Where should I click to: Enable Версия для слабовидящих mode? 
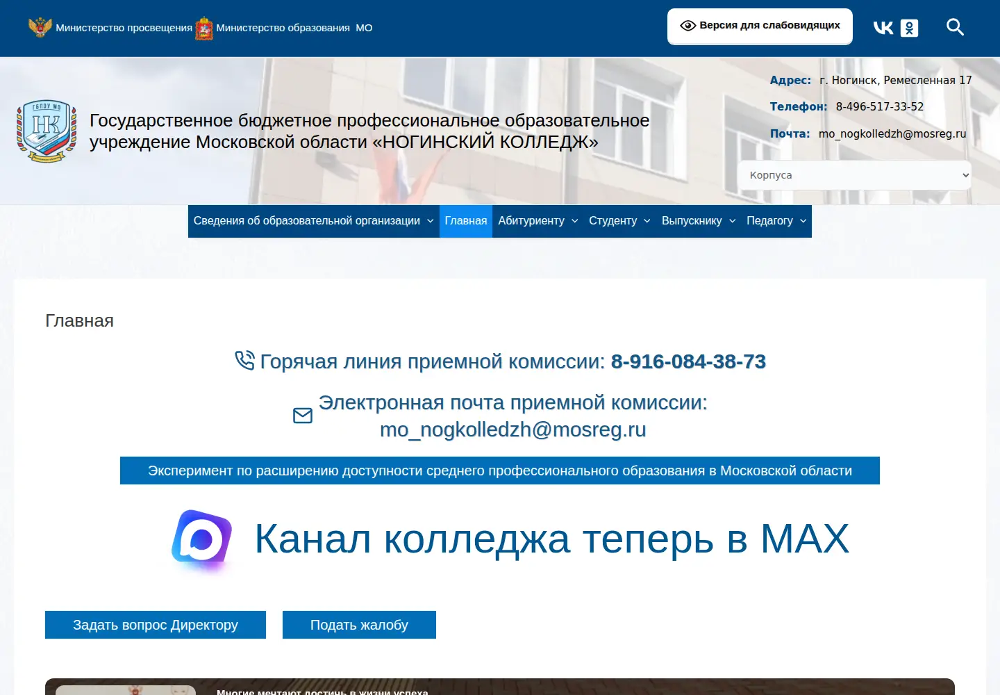point(760,26)
